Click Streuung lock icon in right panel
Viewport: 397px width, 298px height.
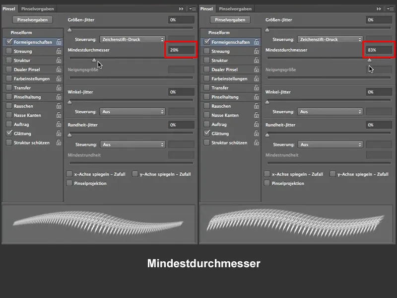tap(257, 51)
